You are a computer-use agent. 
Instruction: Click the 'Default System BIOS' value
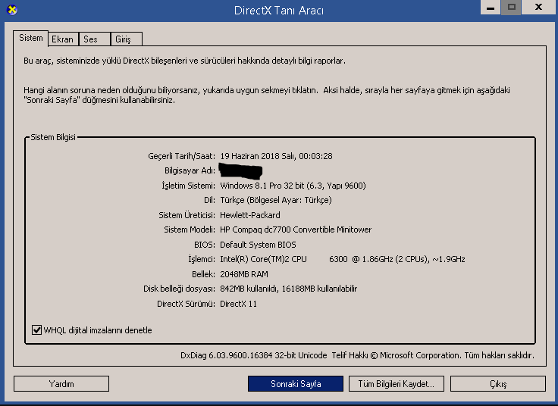[x=258, y=245]
